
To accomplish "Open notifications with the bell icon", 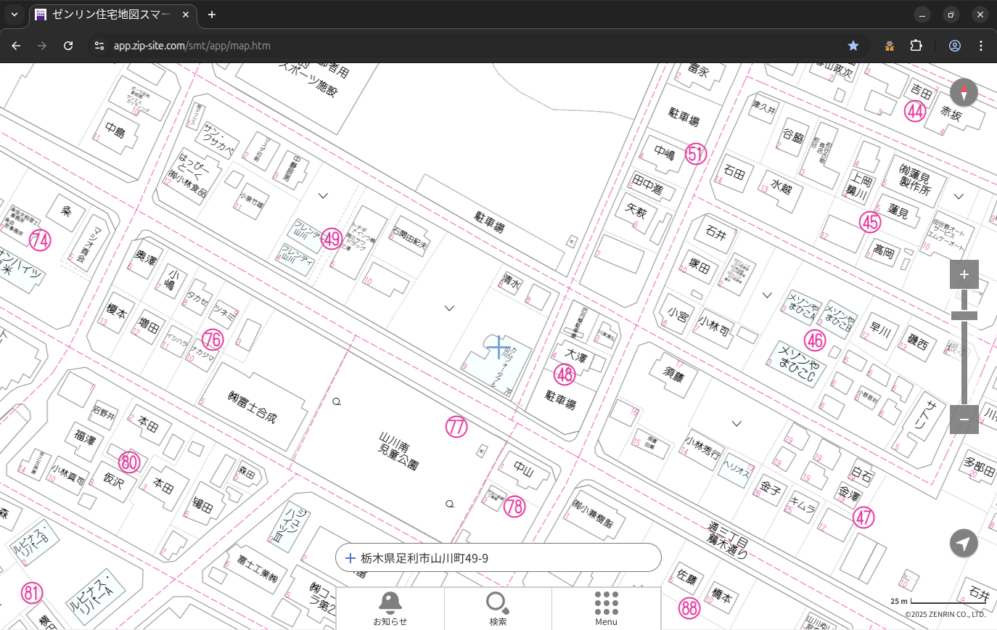I will coord(390,608).
